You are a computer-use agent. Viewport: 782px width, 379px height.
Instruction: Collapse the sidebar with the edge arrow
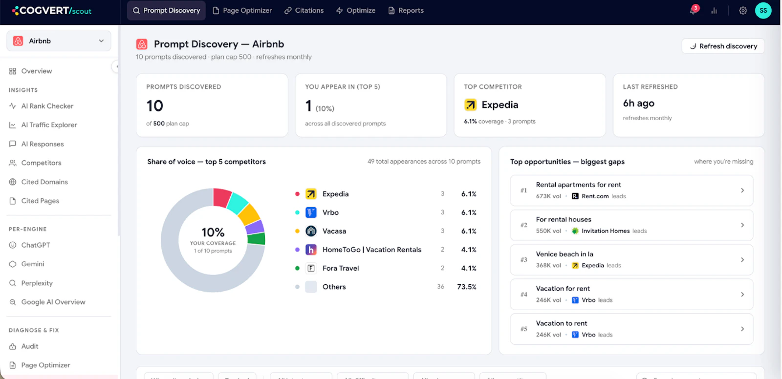[116, 66]
